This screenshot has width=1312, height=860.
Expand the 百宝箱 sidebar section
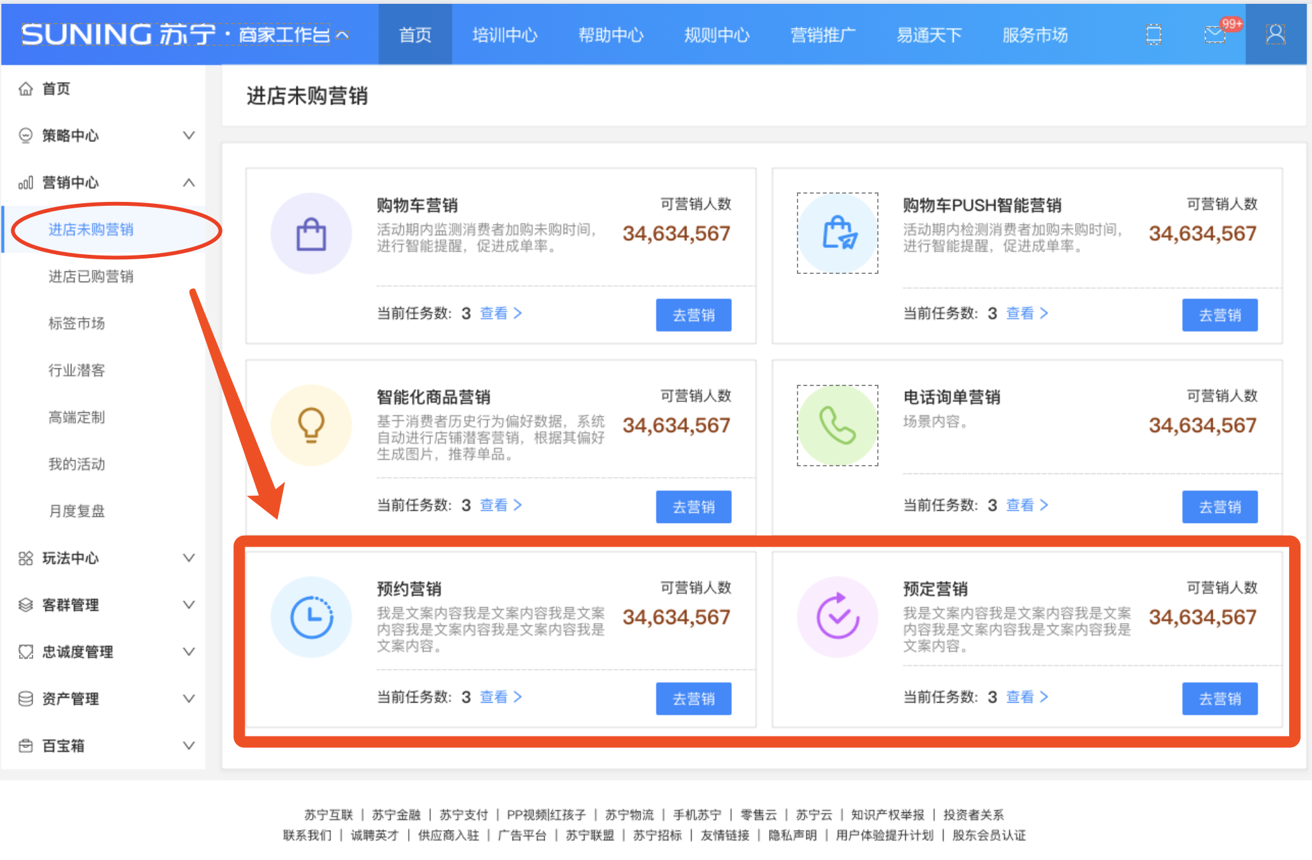pyautogui.click(x=189, y=745)
